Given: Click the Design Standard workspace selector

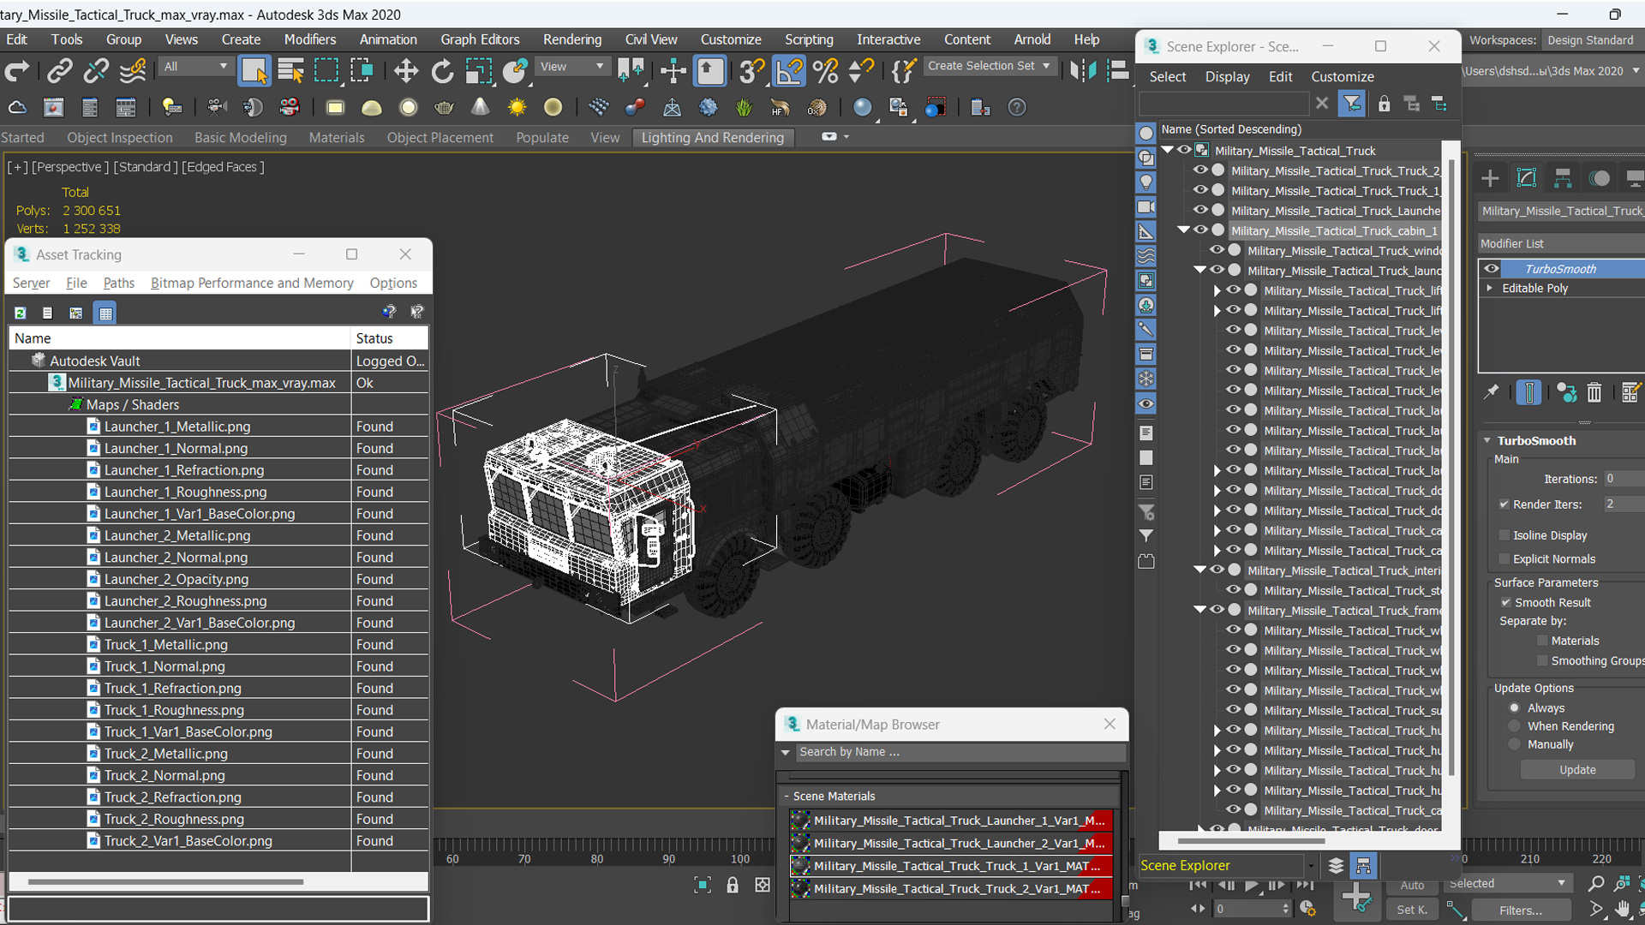Looking at the screenshot, I should pos(1593,40).
